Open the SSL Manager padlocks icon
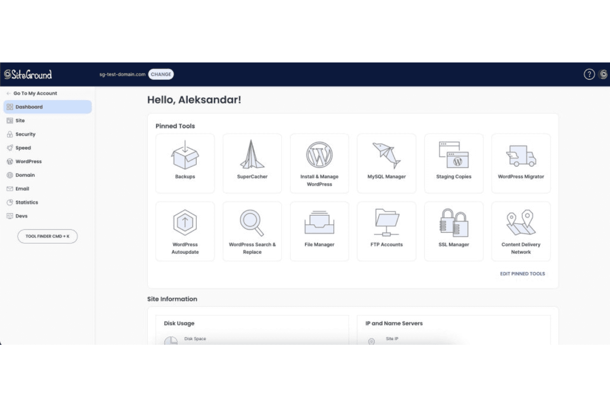The image size is (610, 407). tap(454, 223)
